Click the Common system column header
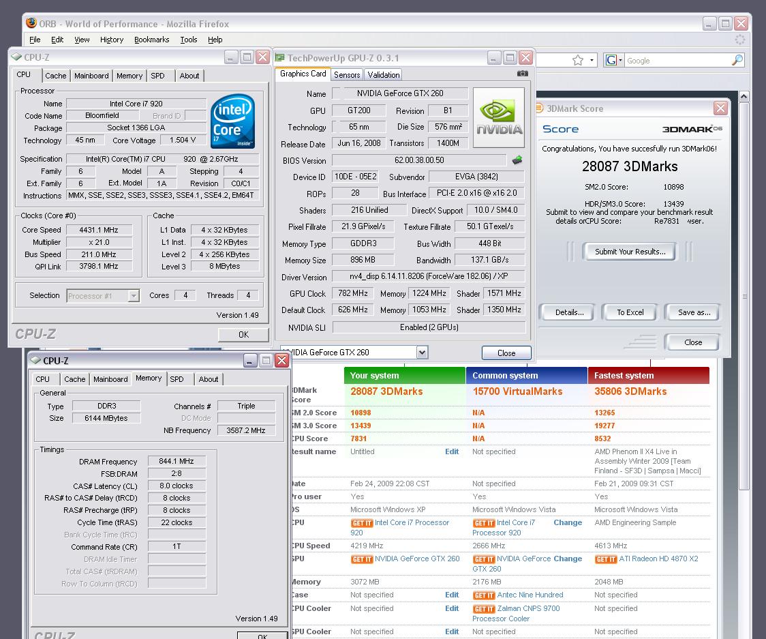This screenshot has width=766, height=639. [x=527, y=376]
